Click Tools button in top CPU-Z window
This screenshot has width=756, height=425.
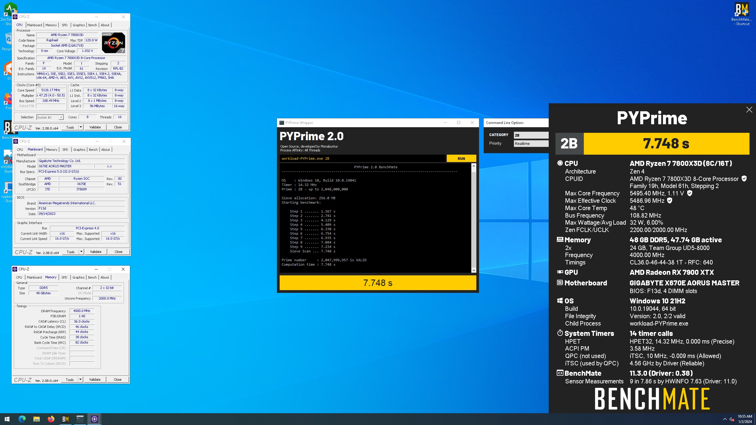(70, 127)
